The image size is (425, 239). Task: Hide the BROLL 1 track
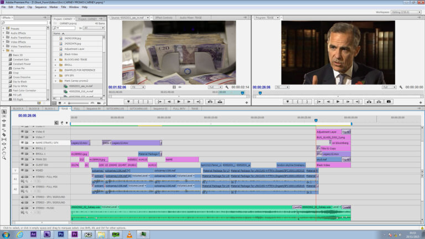pyautogui.click(x=22, y=154)
